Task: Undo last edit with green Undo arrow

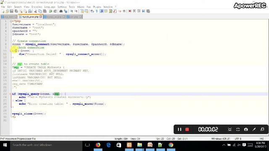Action: tap(50, 11)
